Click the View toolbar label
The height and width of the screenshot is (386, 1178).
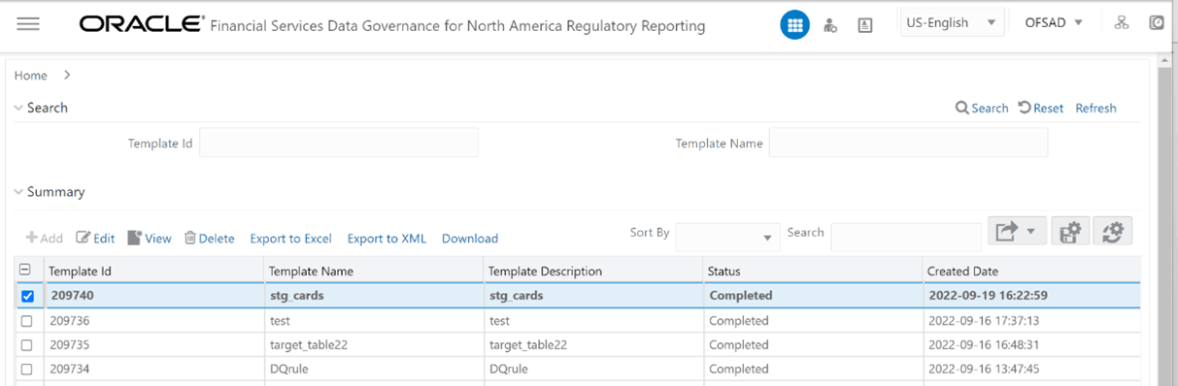(158, 239)
